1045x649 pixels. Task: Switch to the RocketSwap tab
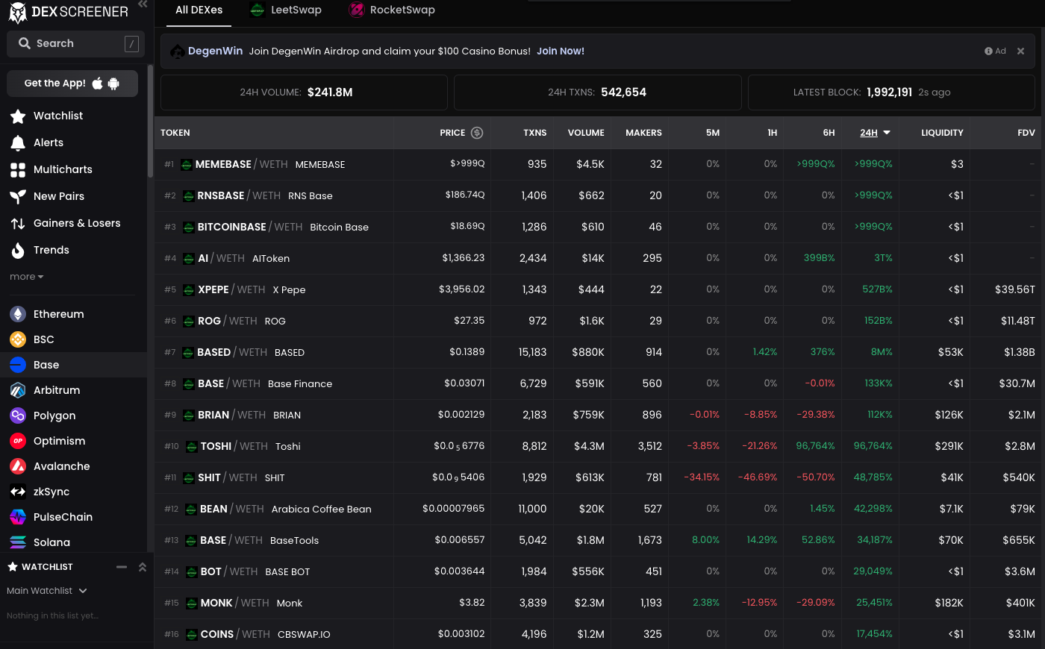[392, 10]
